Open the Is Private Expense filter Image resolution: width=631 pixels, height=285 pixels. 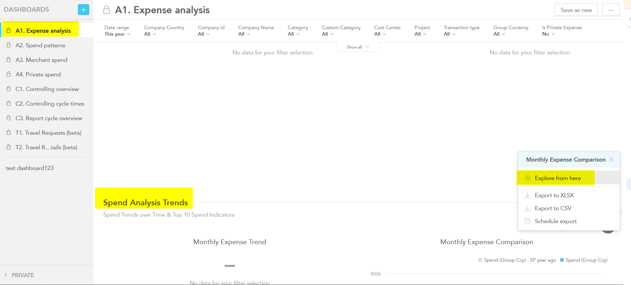coord(561,31)
